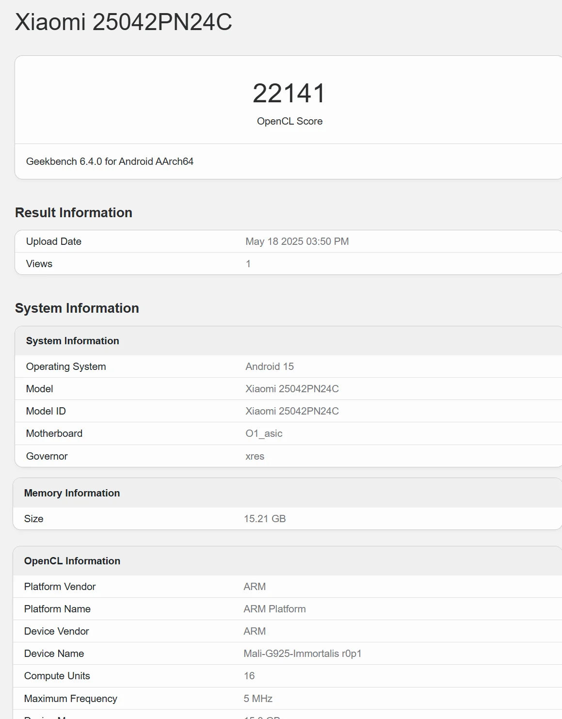The image size is (562, 719).
Task: Click the OpenCL Score label
Action: point(289,121)
